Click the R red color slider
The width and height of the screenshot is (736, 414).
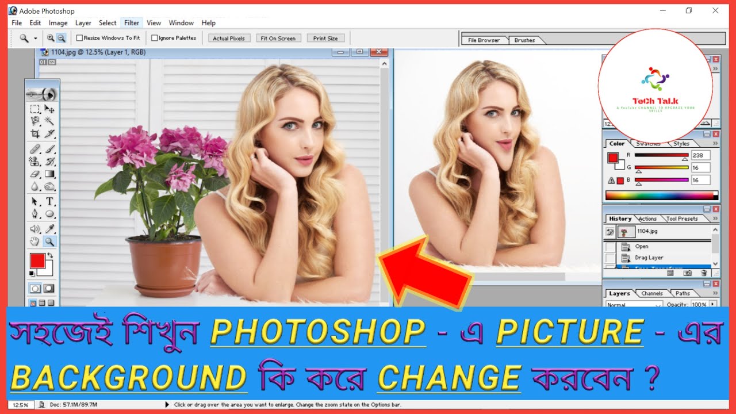(661, 155)
